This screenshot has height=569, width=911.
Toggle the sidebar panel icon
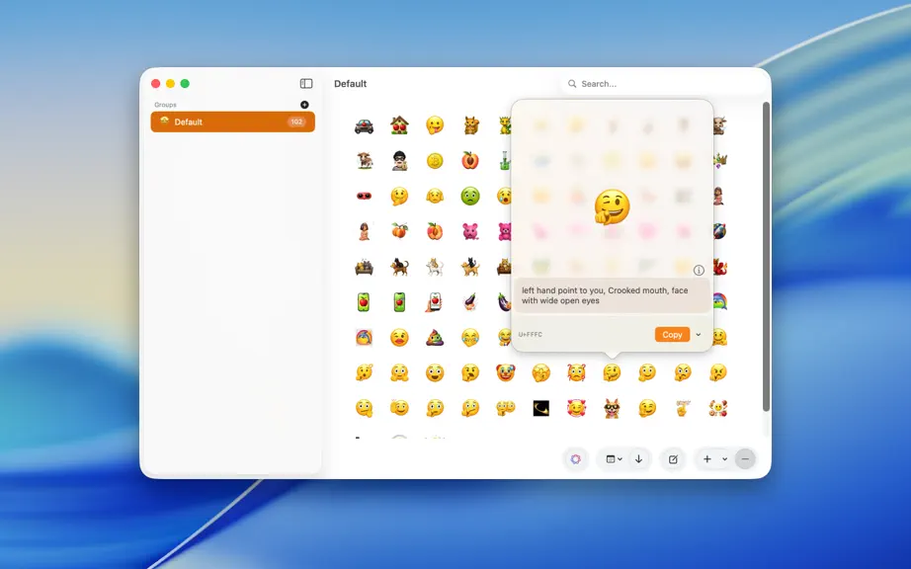coord(306,84)
